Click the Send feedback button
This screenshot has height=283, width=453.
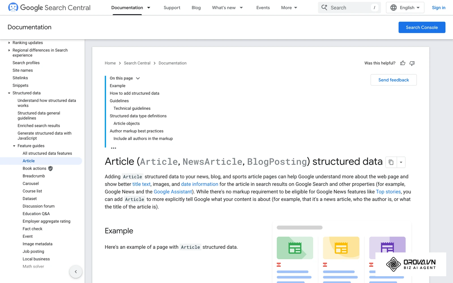pos(394,80)
